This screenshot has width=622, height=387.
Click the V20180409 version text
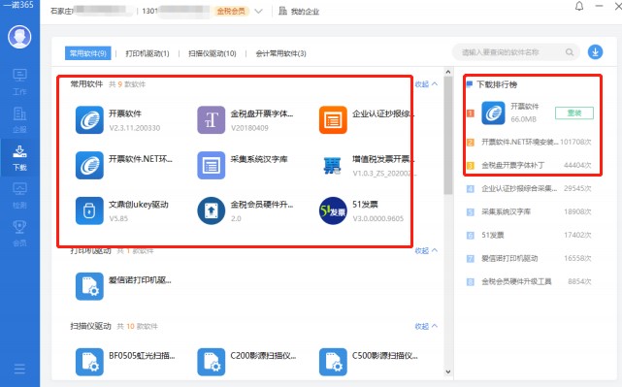coord(249,128)
